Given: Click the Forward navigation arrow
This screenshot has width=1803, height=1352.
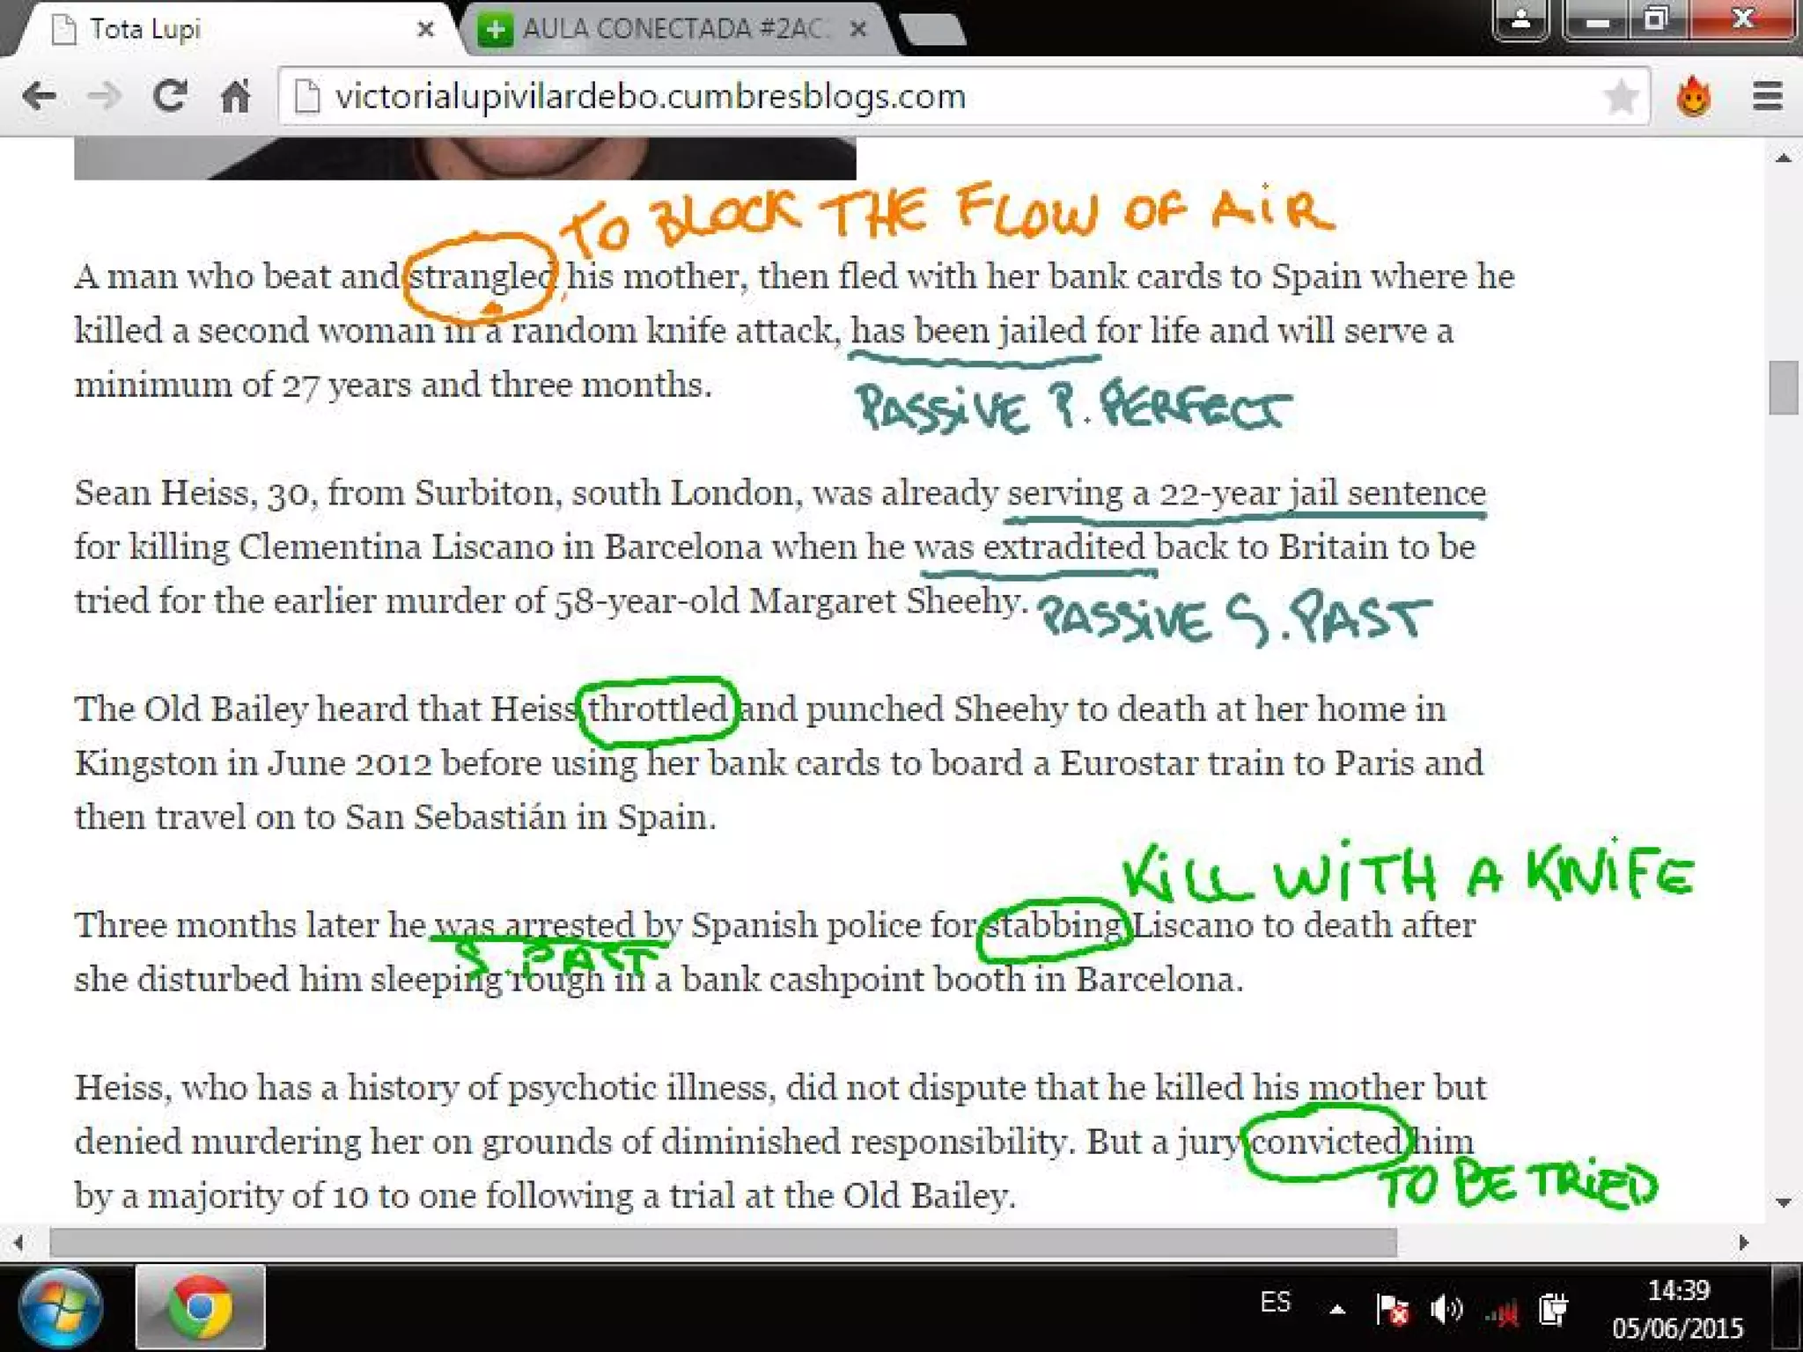Looking at the screenshot, I should point(105,95).
